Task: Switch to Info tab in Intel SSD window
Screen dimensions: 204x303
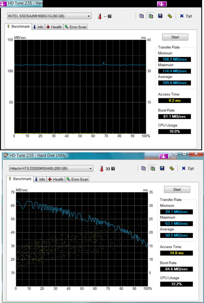Action: (38, 27)
